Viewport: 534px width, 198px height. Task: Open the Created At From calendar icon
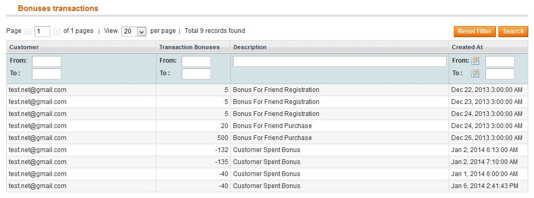(x=475, y=61)
